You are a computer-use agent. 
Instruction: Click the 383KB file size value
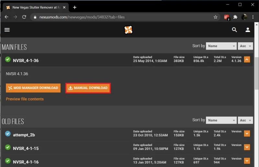(x=179, y=61)
